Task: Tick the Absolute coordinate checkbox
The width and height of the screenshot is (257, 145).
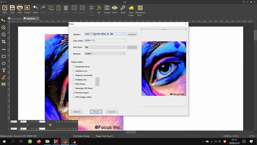Action: tap(74, 75)
